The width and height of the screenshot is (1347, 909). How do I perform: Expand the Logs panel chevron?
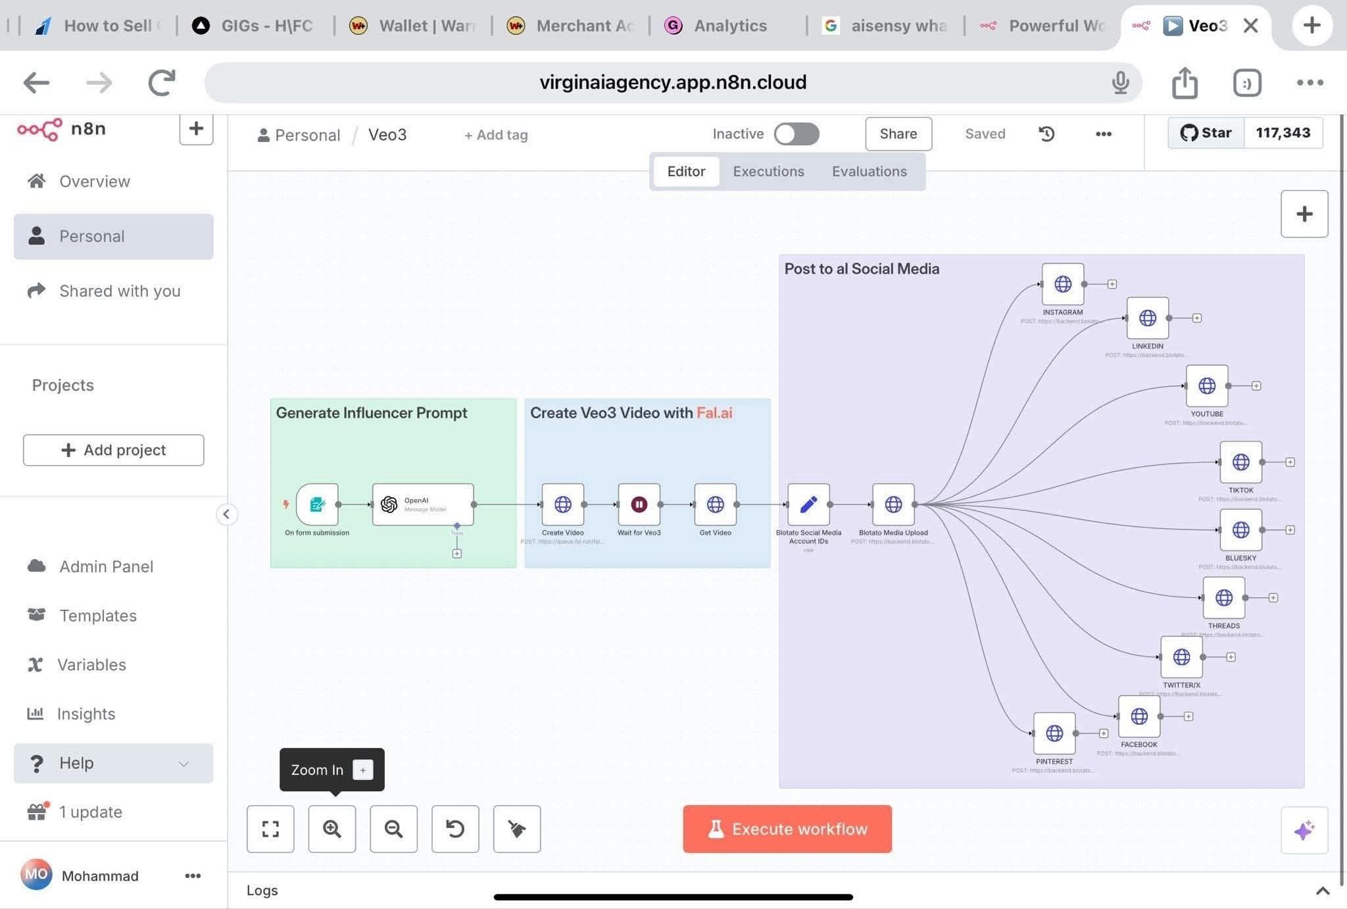point(1323,891)
